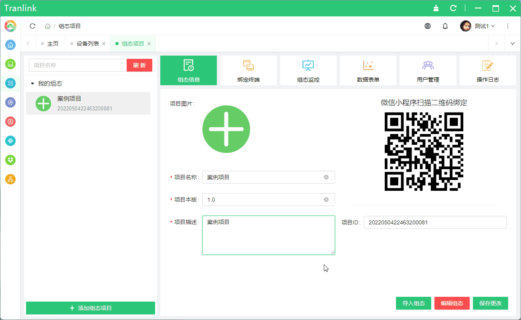Clear the 项目名称 field value
This screenshot has height=320, width=521.
(x=326, y=177)
